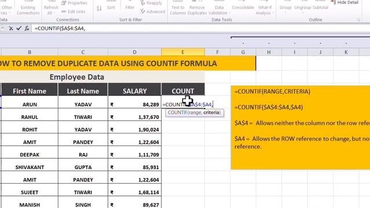The width and height of the screenshot is (370, 208).
Task: Select column D header
Action: pyautogui.click(x=135, y=52)
